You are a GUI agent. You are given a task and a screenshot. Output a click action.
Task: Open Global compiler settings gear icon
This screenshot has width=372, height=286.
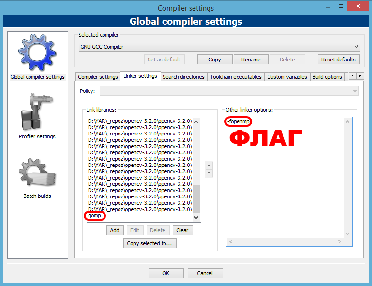(x=37, y=52)
